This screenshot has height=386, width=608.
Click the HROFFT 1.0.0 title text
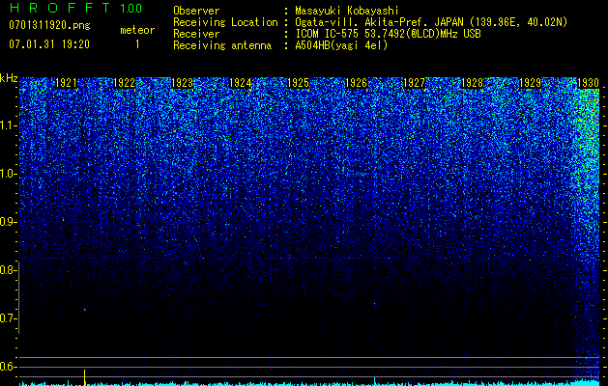[75, 8]
